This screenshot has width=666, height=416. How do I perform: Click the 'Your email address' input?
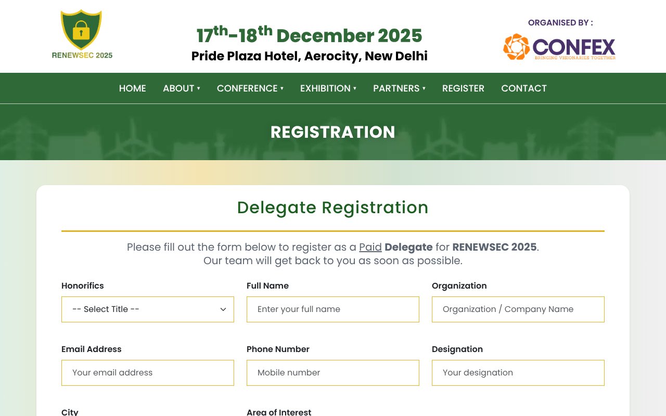(x=148, y=373)
